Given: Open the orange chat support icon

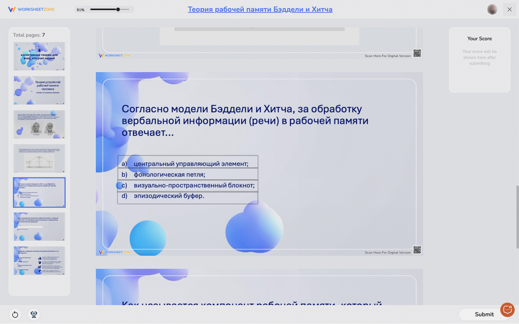Looking at the screenshot, I should pos(507,310).
